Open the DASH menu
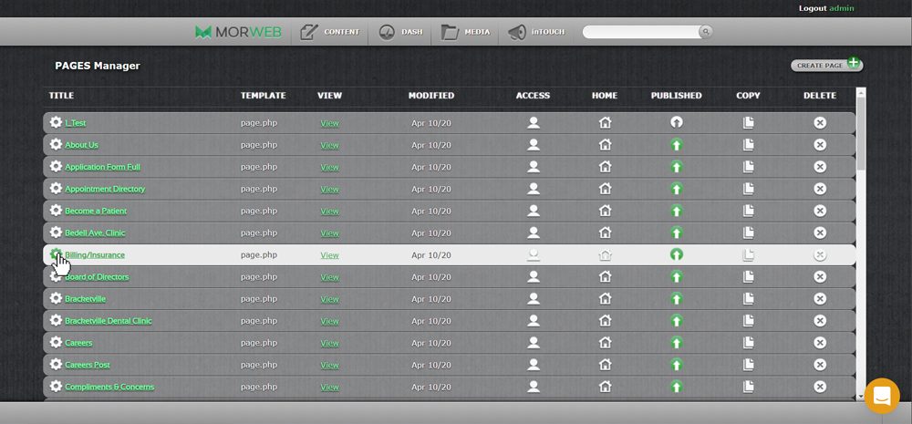The height and width of the screenshot is (424, 912). pos(400,32)
